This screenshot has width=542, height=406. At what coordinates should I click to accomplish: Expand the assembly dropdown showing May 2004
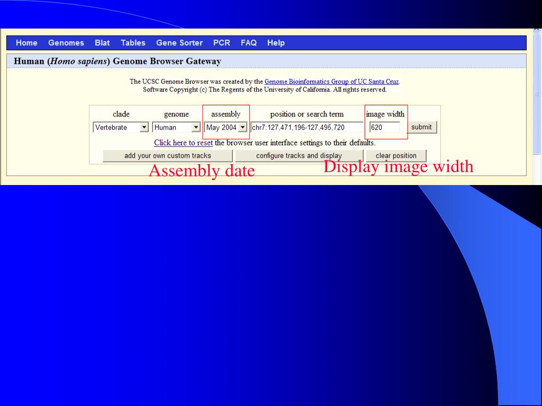click(225, 127)
